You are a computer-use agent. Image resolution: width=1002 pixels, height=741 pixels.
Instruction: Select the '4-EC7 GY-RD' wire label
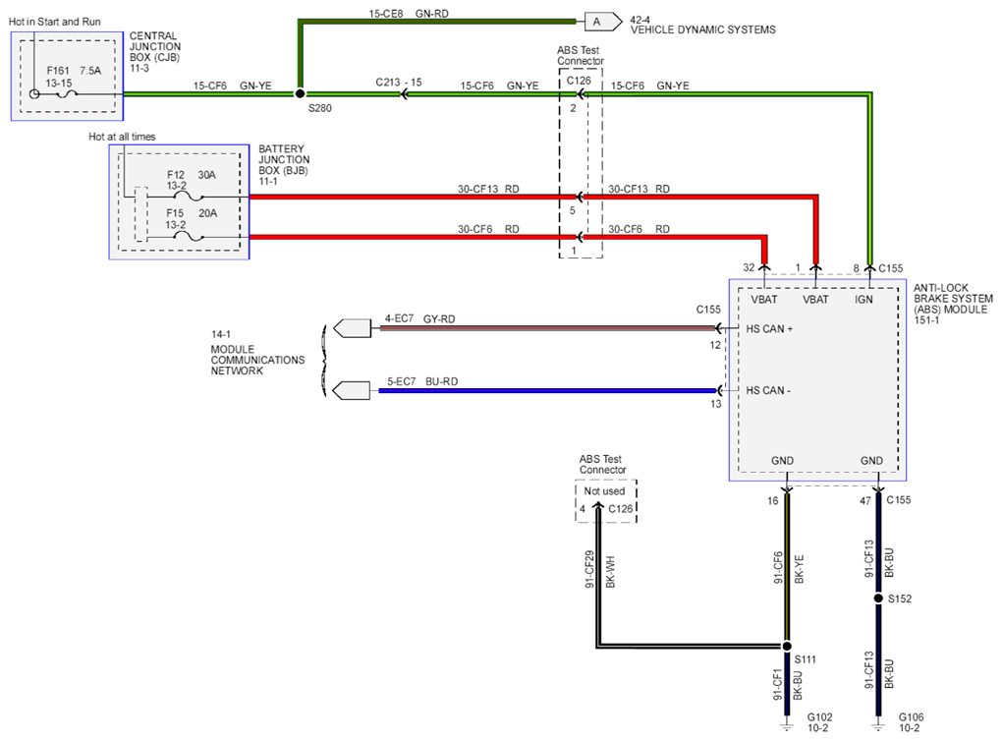click(419, 318)
